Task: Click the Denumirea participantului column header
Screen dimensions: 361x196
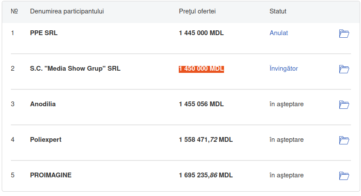Action: coord(67,11)
